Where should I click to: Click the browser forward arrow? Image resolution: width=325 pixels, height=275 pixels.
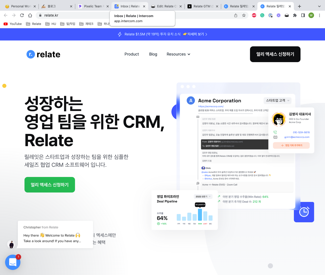[x=14, y=15]
